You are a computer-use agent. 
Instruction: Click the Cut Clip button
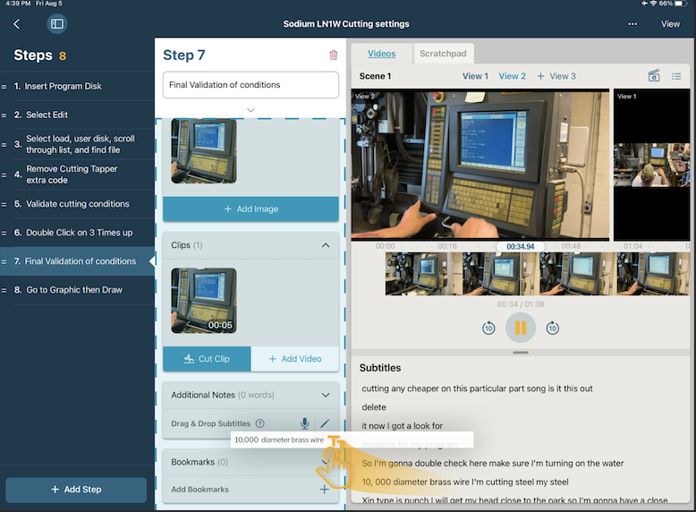207,359
